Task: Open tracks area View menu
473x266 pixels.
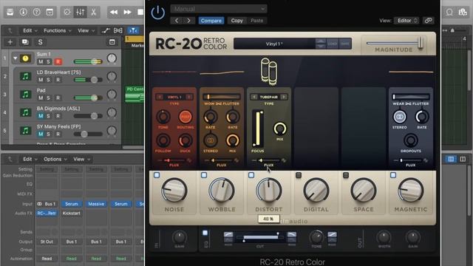Action: [86, 30]
